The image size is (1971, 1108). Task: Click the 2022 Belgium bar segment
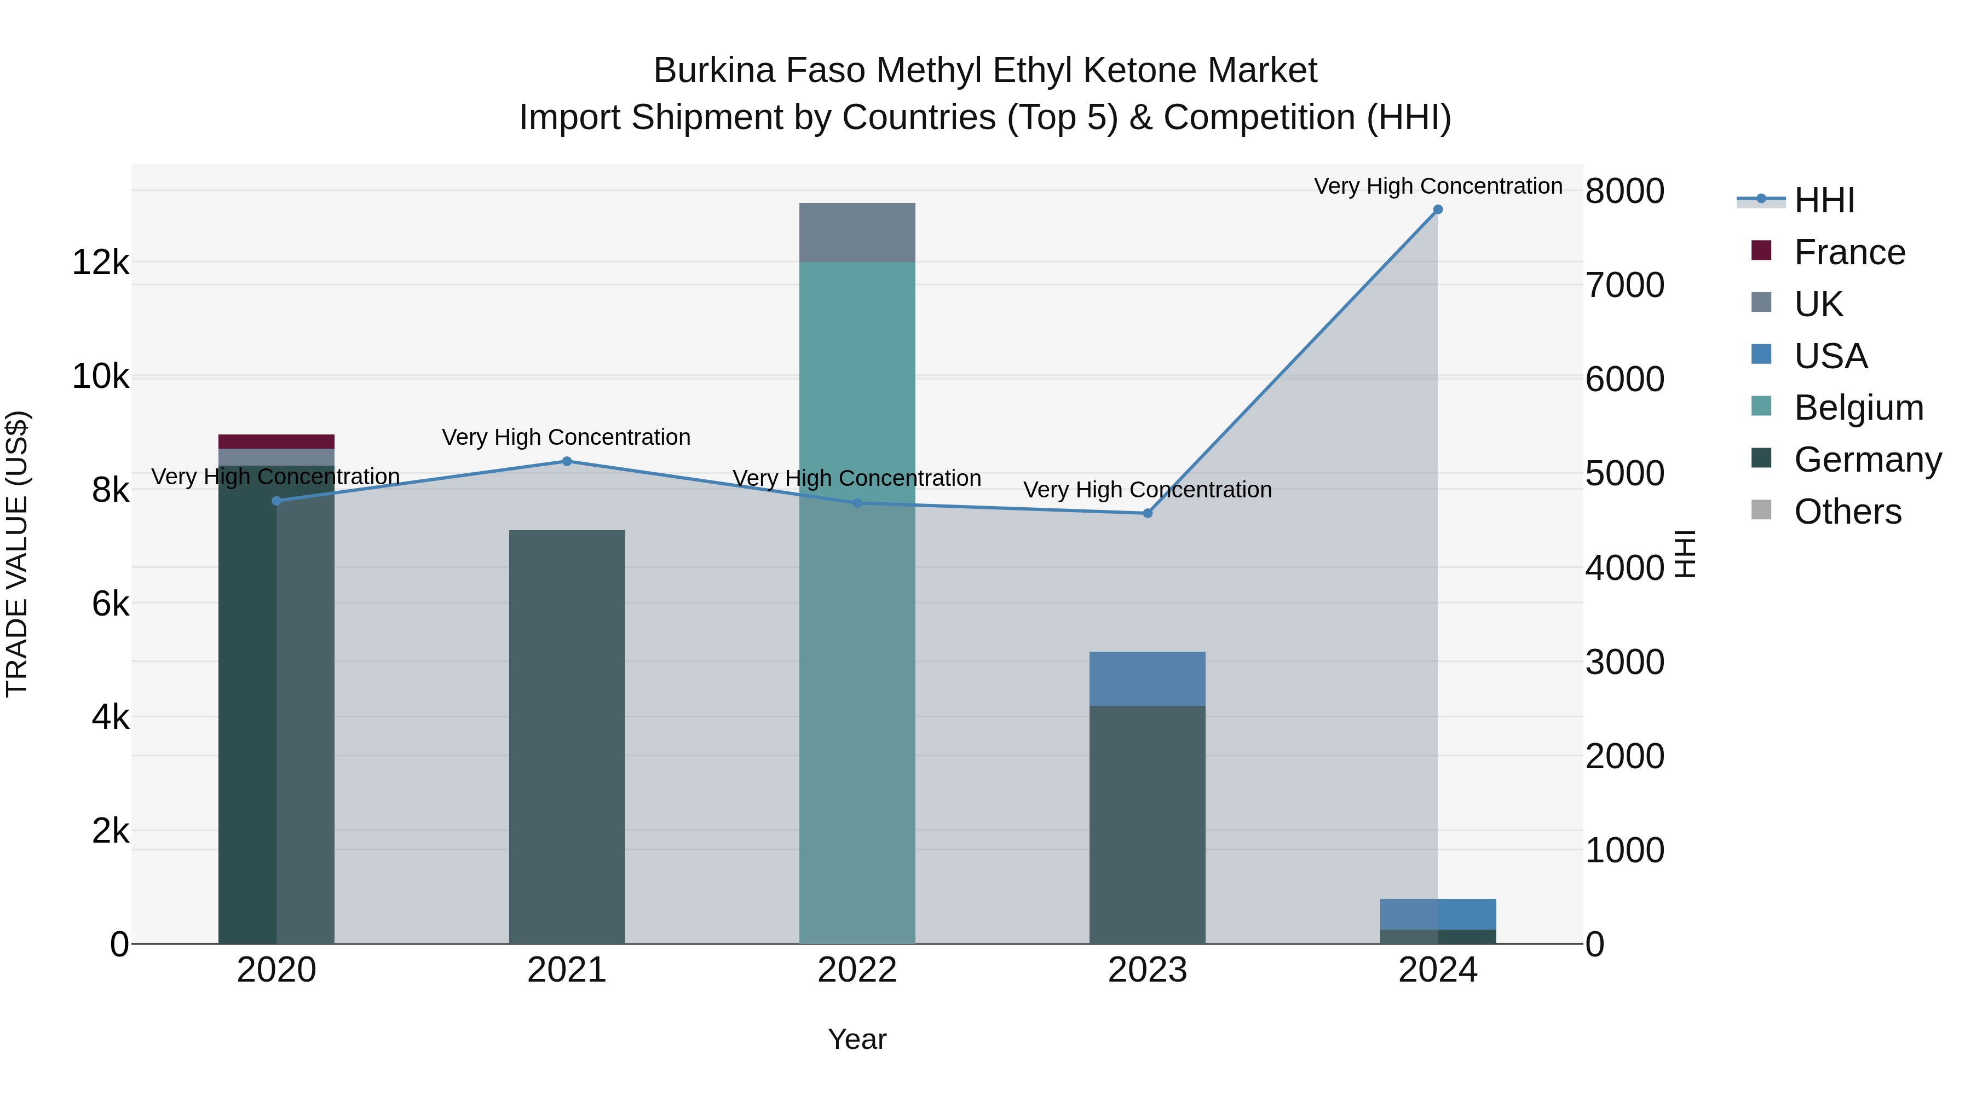tap(857, 604)
